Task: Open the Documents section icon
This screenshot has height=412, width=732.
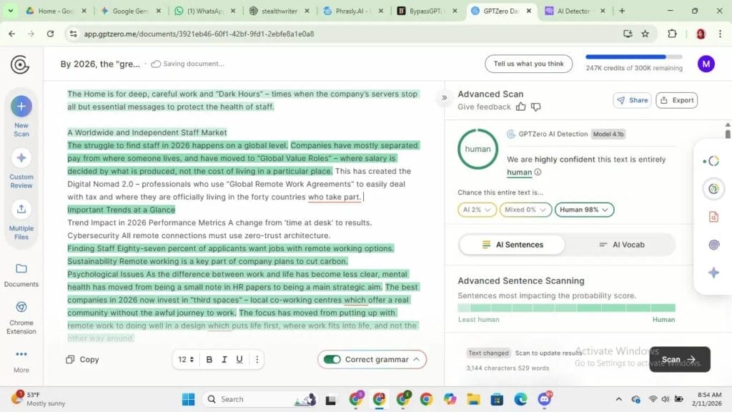Action: pos(21,268)
